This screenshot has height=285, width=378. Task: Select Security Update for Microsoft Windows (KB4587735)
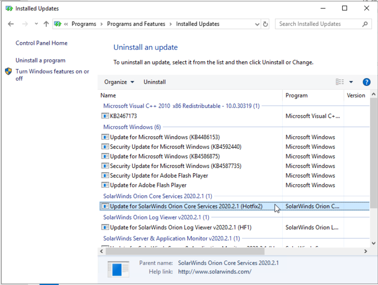coord(175,166)
